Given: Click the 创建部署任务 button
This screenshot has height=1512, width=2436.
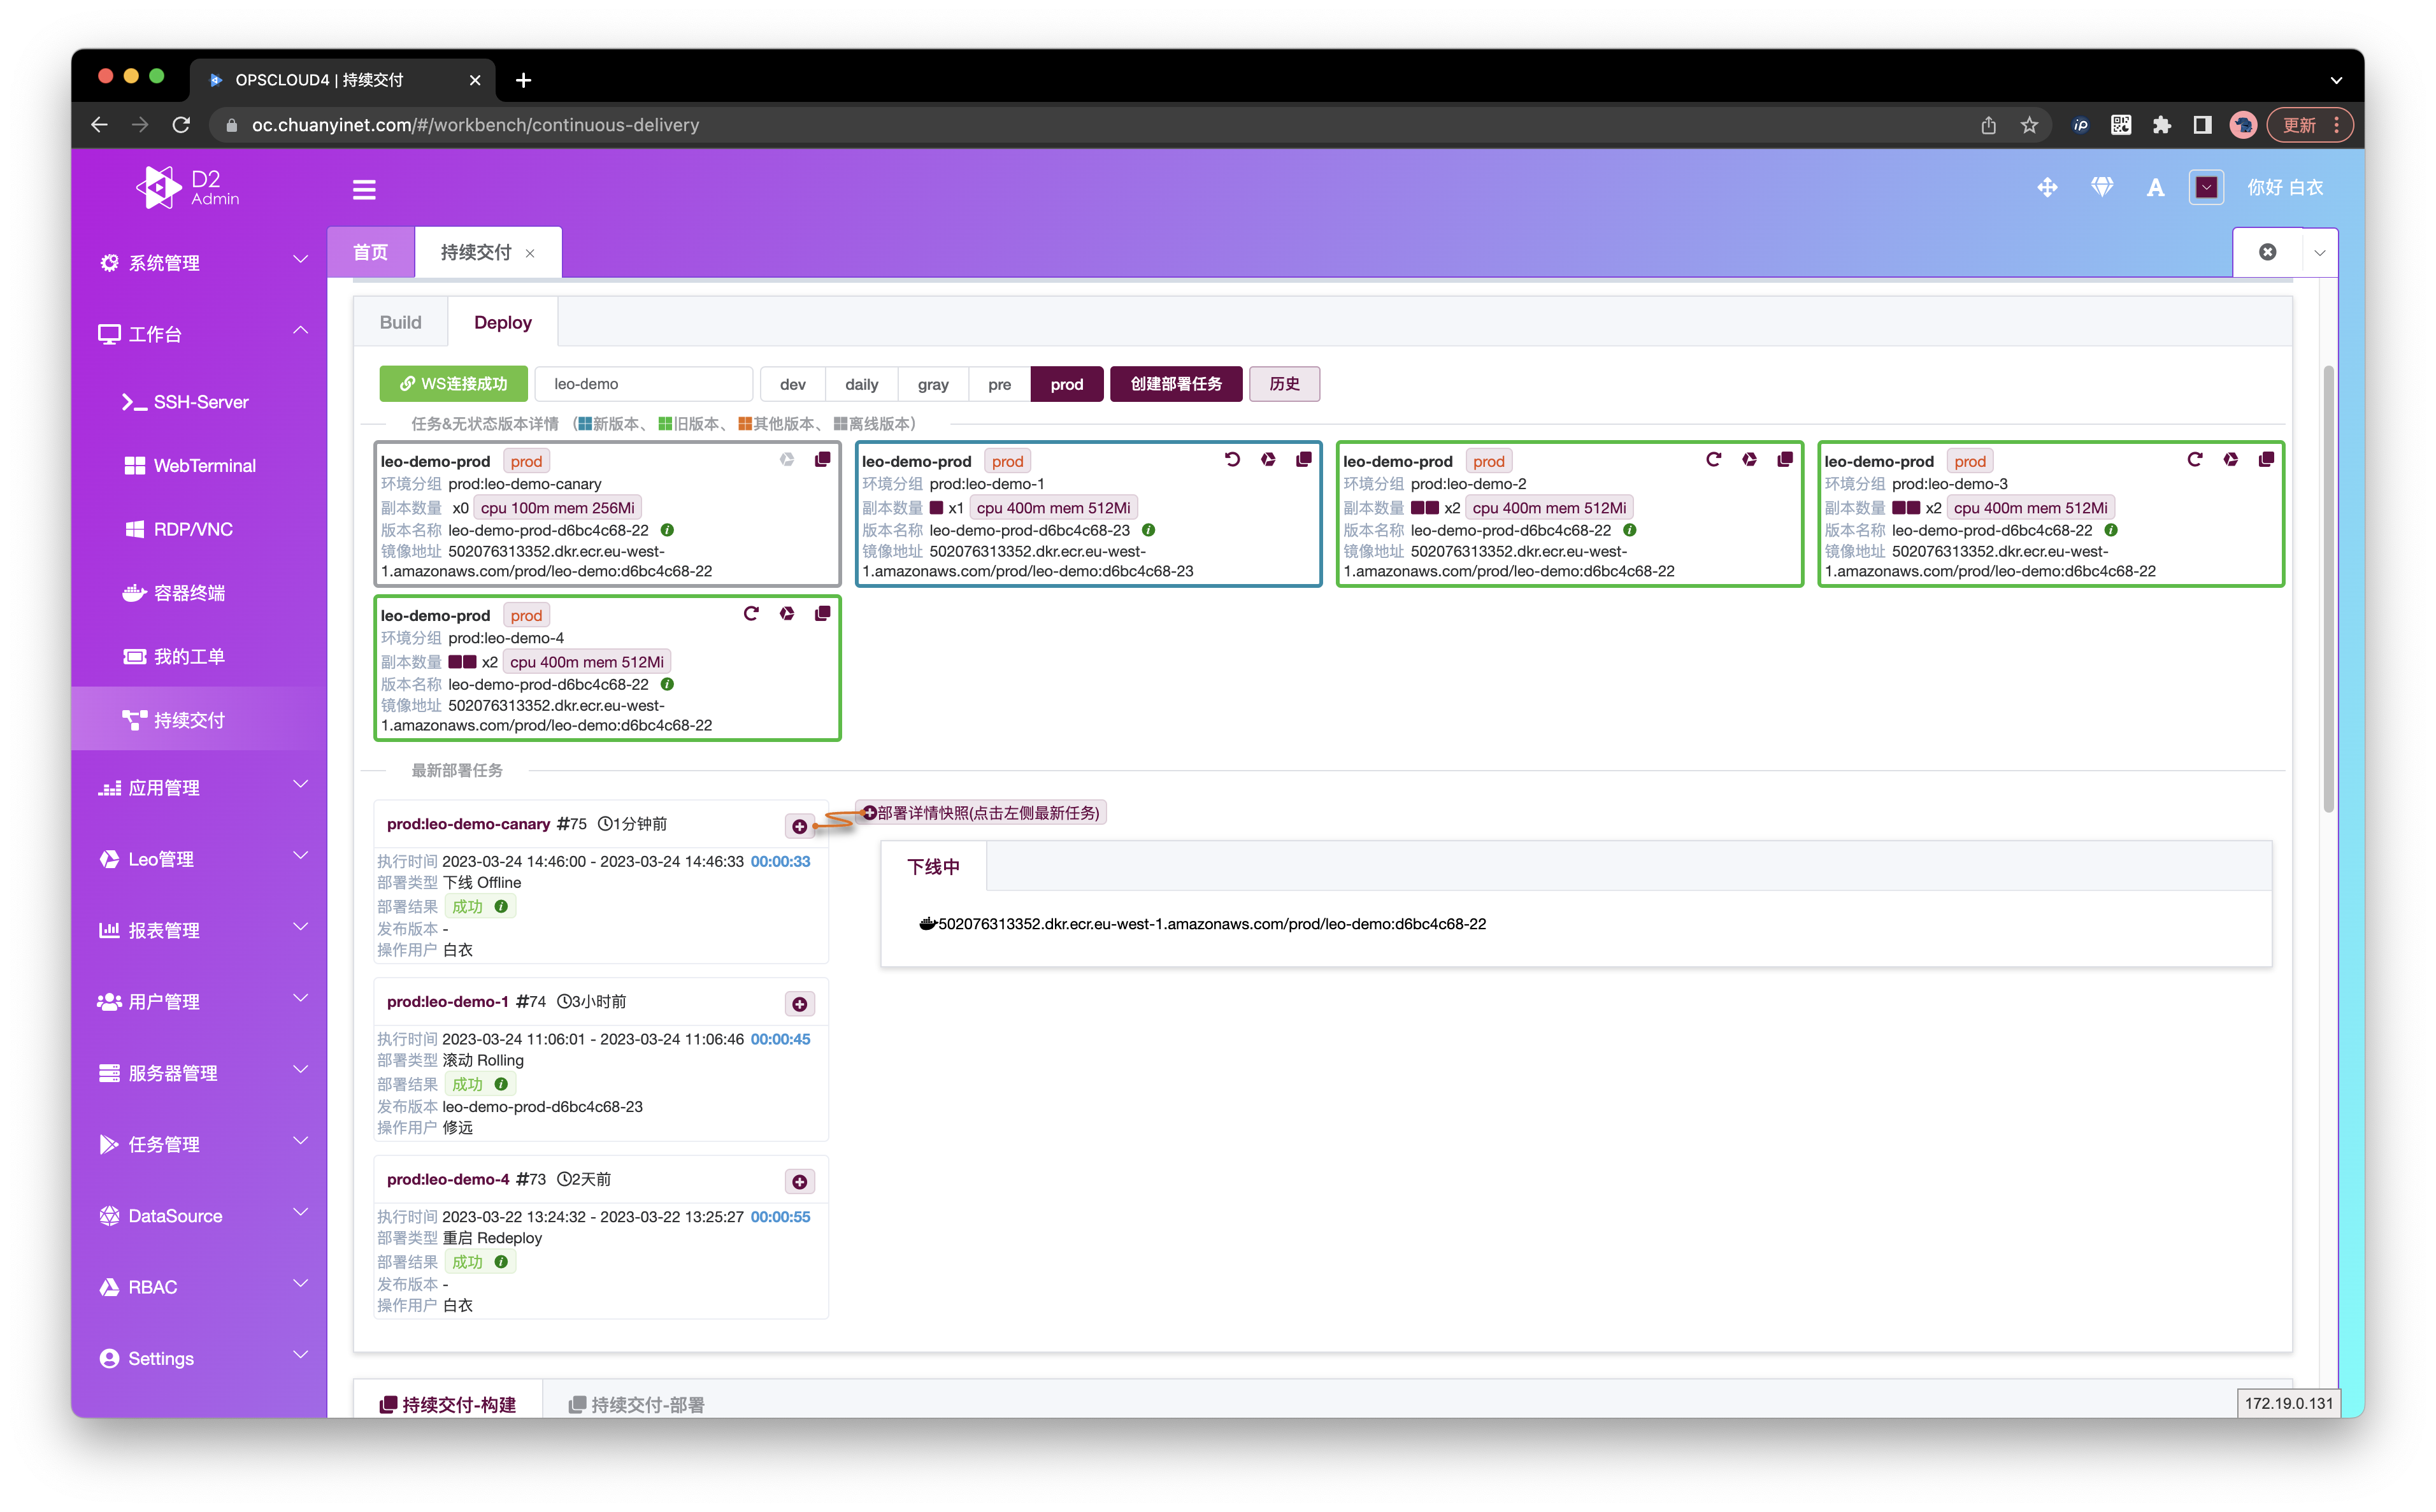Looking at the screenshot, I should click(1175, 384).
